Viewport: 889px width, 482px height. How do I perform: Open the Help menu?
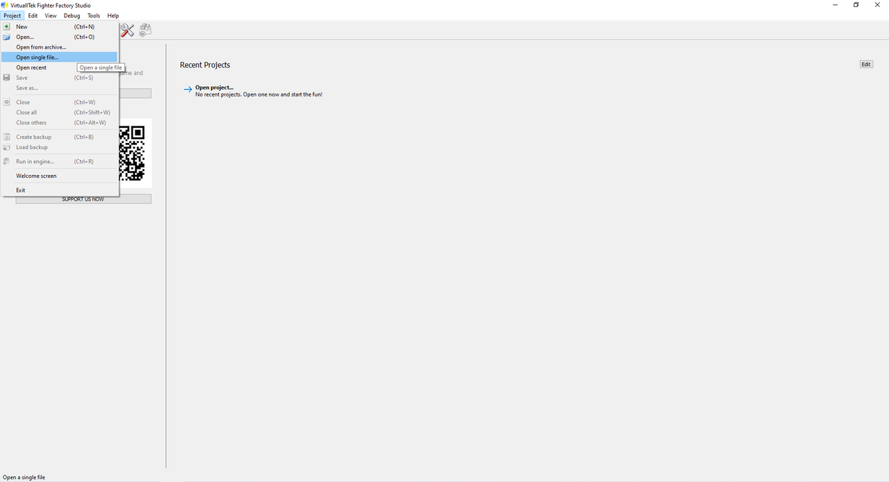113,15
